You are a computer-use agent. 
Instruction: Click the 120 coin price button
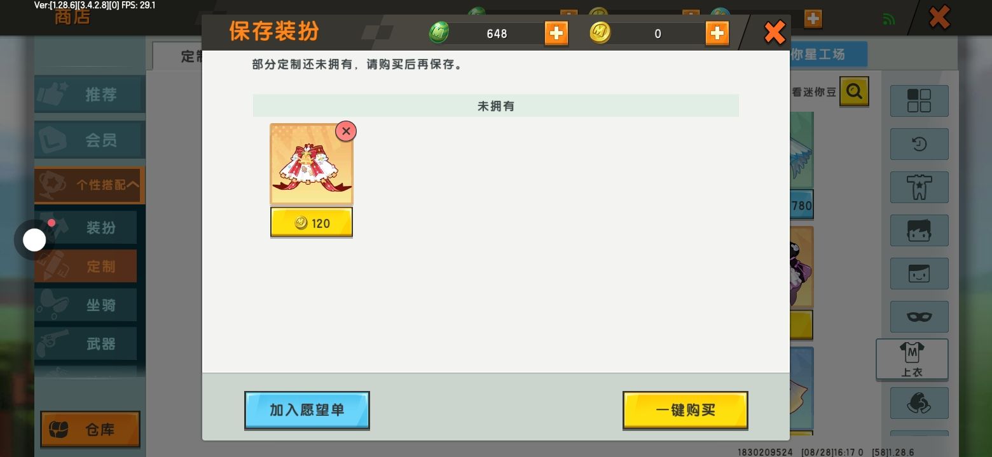[x=312, y=223]
